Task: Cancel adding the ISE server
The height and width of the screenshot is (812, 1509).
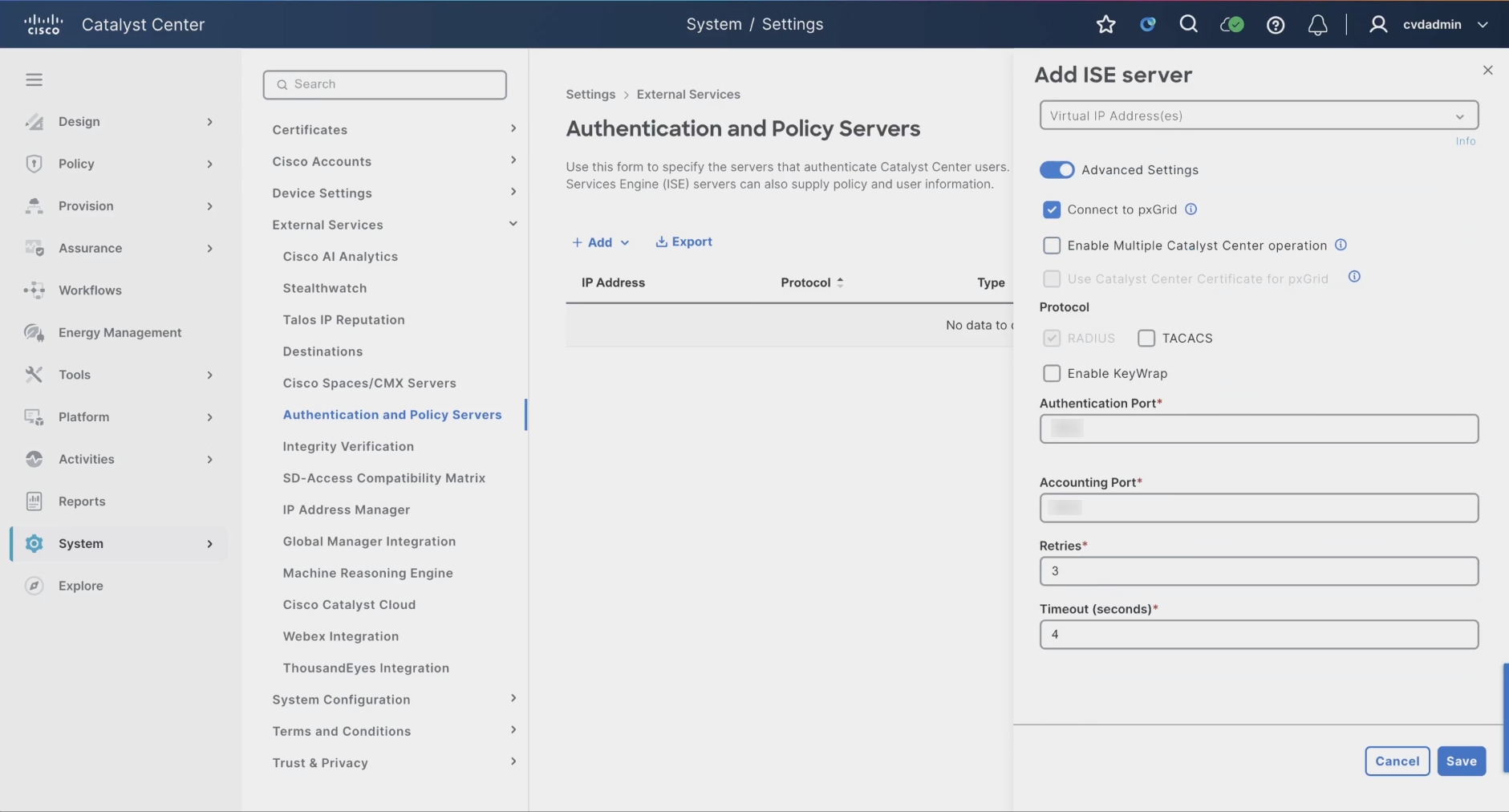Action: tap(1397, 761)
